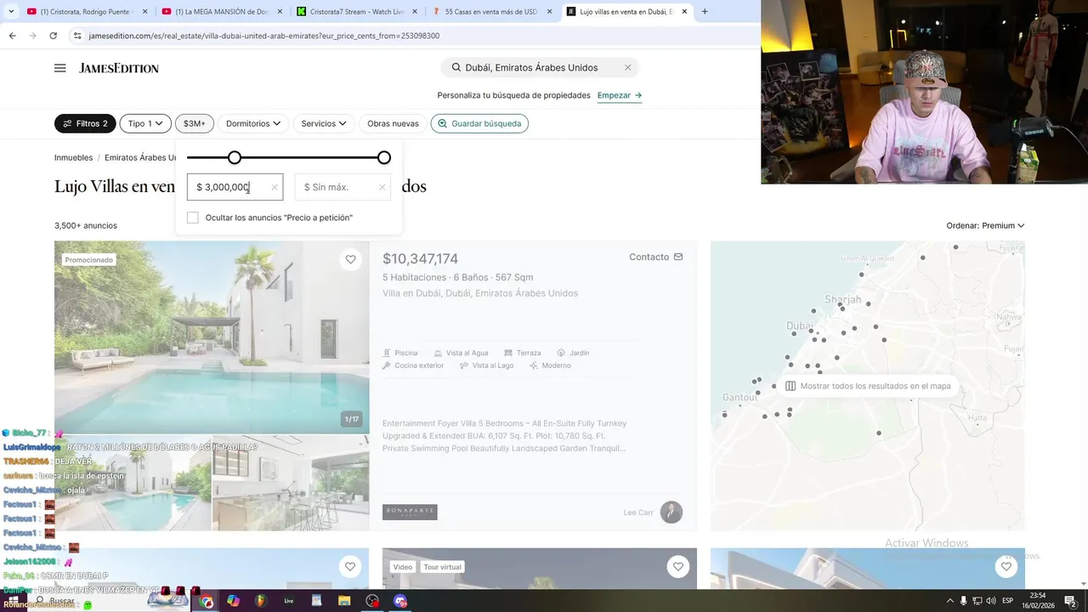Screen dimensions: 1088x612
Task: Click the Lee Carr agent avatar
Action: (x=671, y=513)
